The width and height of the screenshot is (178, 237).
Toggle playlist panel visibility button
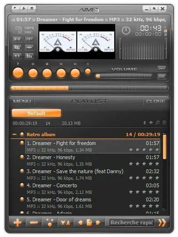[x=162, y=76]
